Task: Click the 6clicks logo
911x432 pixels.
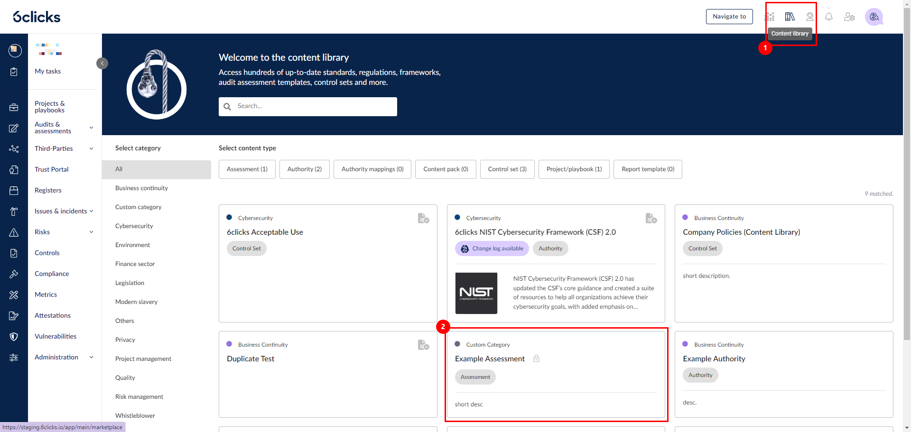Action: coord(37,17)
